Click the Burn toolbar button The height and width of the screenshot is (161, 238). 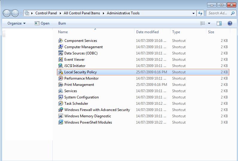[x=62, y=23]
